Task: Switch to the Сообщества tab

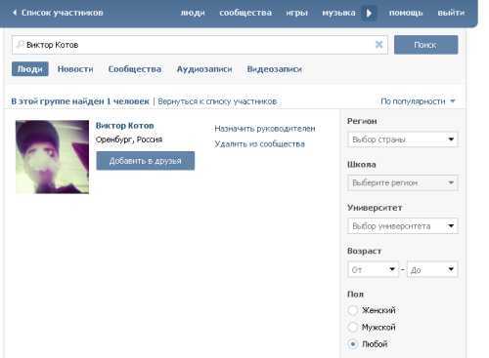Action: pyautogui.click(x=135, y=69)
